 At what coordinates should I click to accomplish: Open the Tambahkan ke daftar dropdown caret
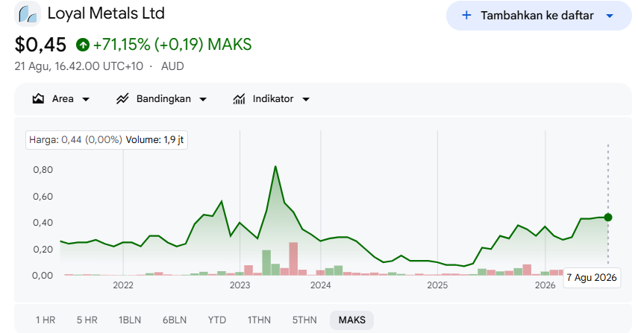(x=610, y=16)
